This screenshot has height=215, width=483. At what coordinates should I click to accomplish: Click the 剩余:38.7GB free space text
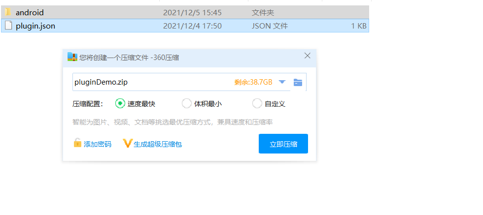click(x=253, y=82)
